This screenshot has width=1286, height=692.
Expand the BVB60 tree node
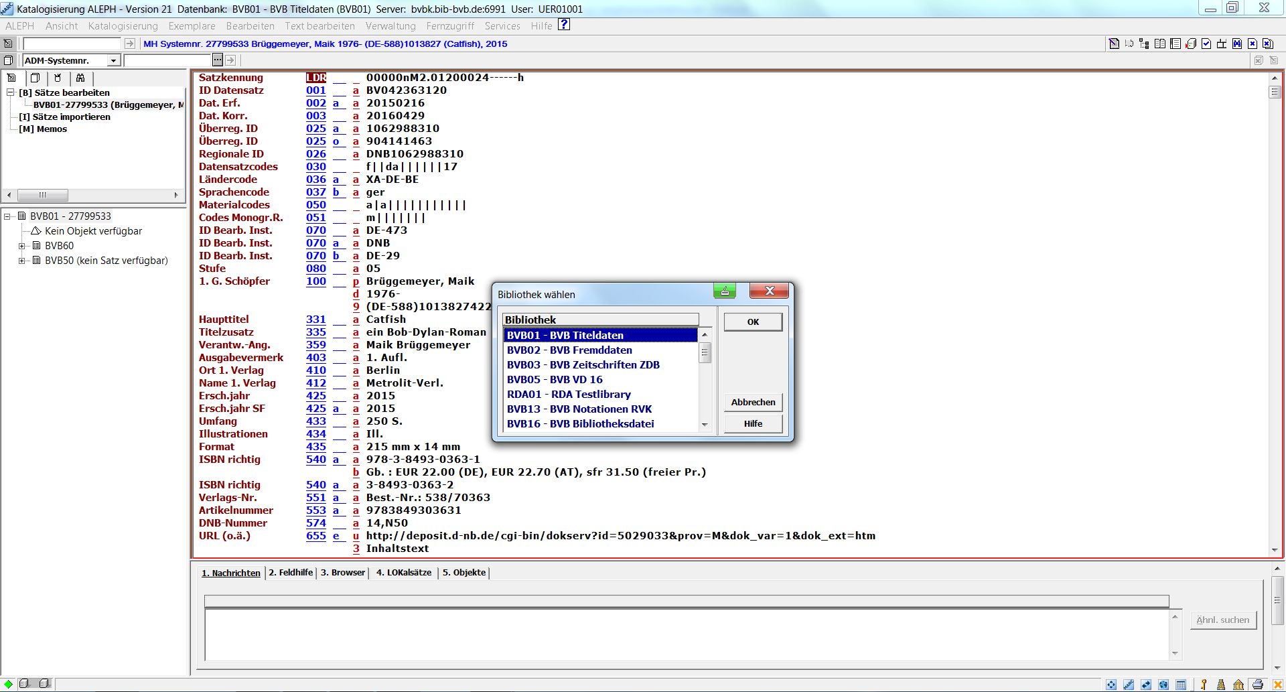coord(22,246)
